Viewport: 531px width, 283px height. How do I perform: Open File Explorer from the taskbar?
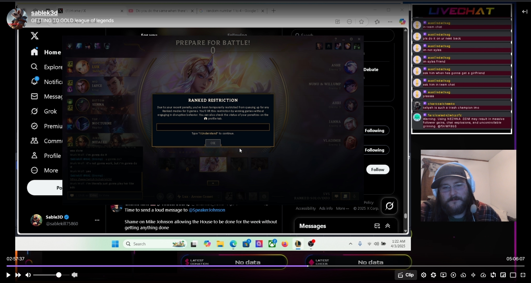coord(220,244)
